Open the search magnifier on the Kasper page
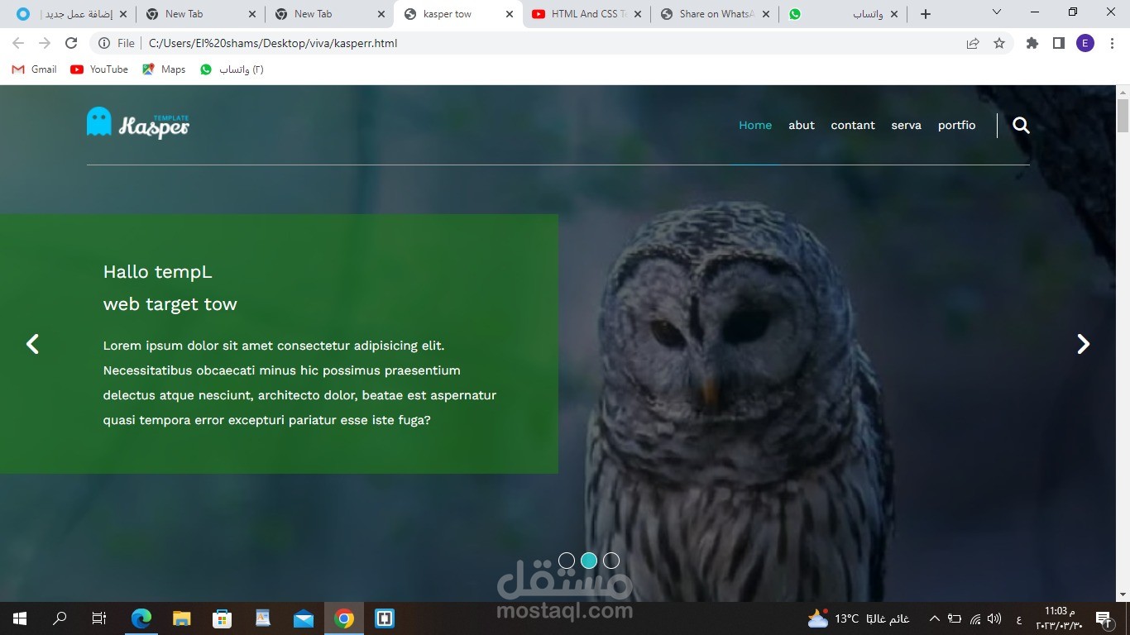This screenshot has width=1130, height=635. [1021, 125]
